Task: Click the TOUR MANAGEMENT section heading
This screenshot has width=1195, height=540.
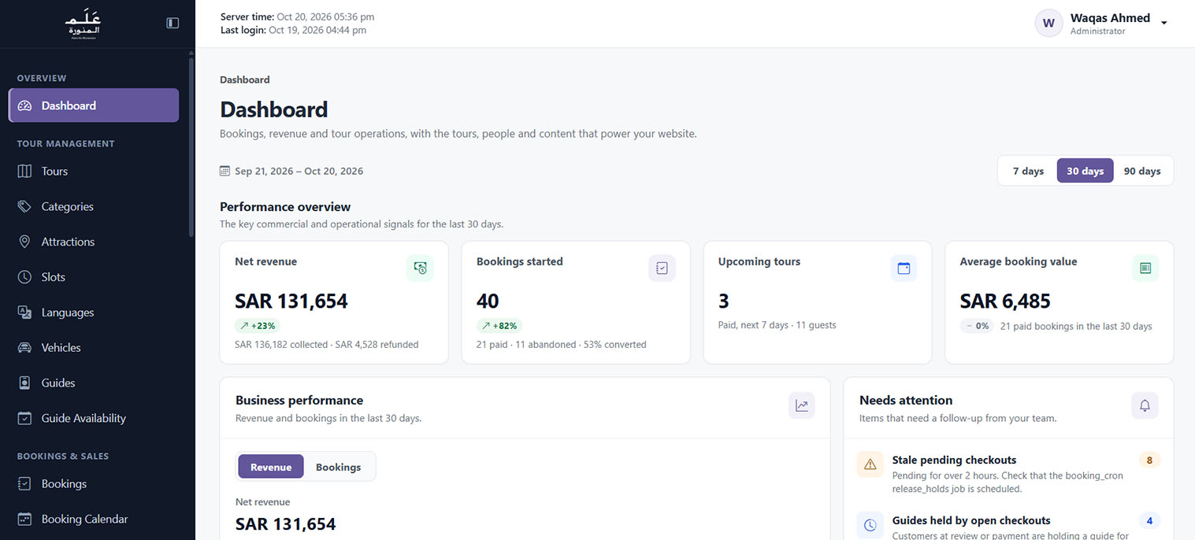Action: coord(66,143)
